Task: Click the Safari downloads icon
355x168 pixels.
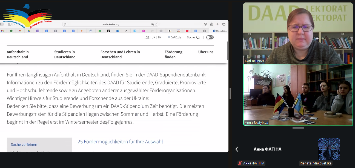Action: point(205,24)
